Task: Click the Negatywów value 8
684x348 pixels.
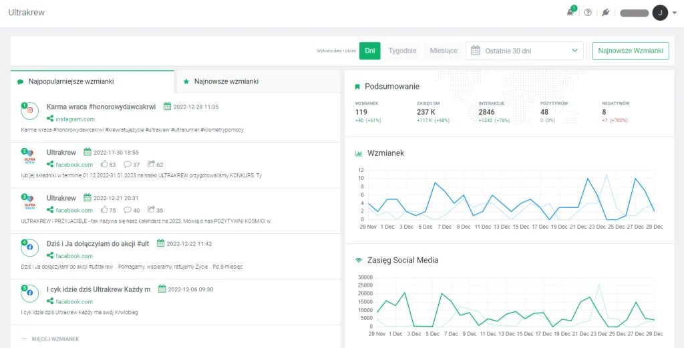Action: [x=604, y=113]
